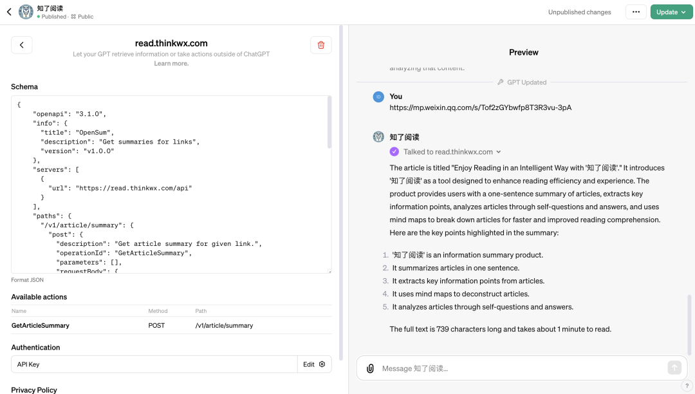Image resolution: width=695 pixels, height=394 pixels.
Task: Click the Path column header
Action: pos(201,311)
